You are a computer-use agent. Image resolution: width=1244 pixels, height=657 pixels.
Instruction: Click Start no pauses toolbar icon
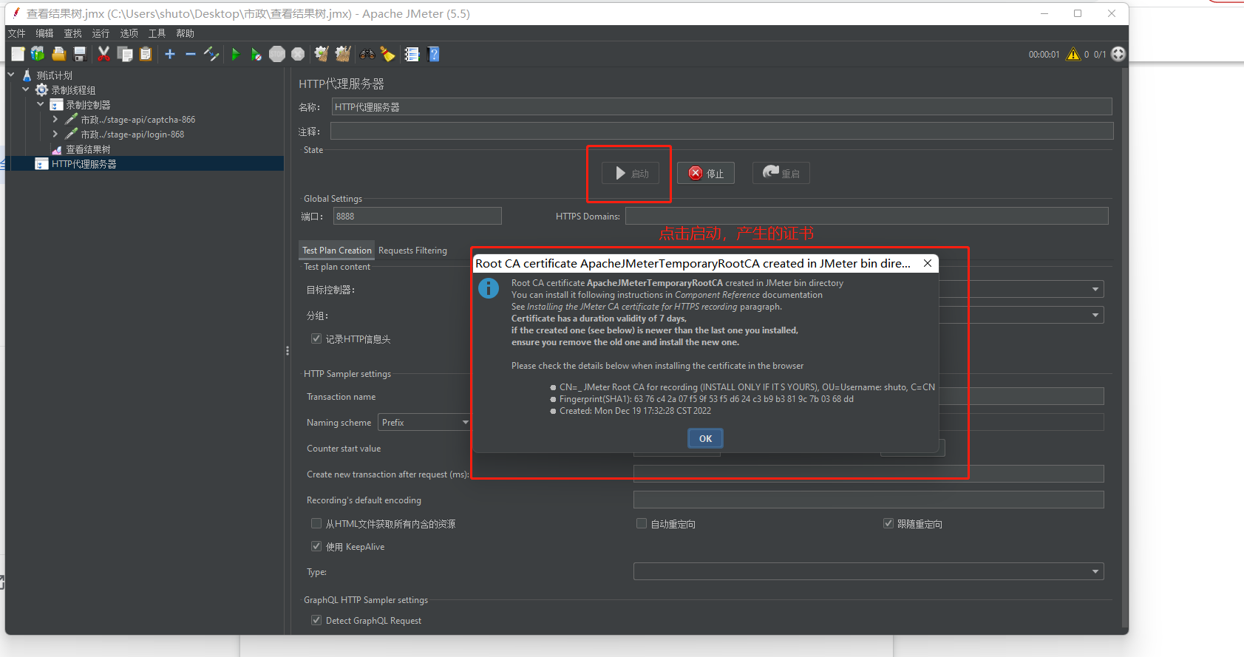(x=256, y=54)
